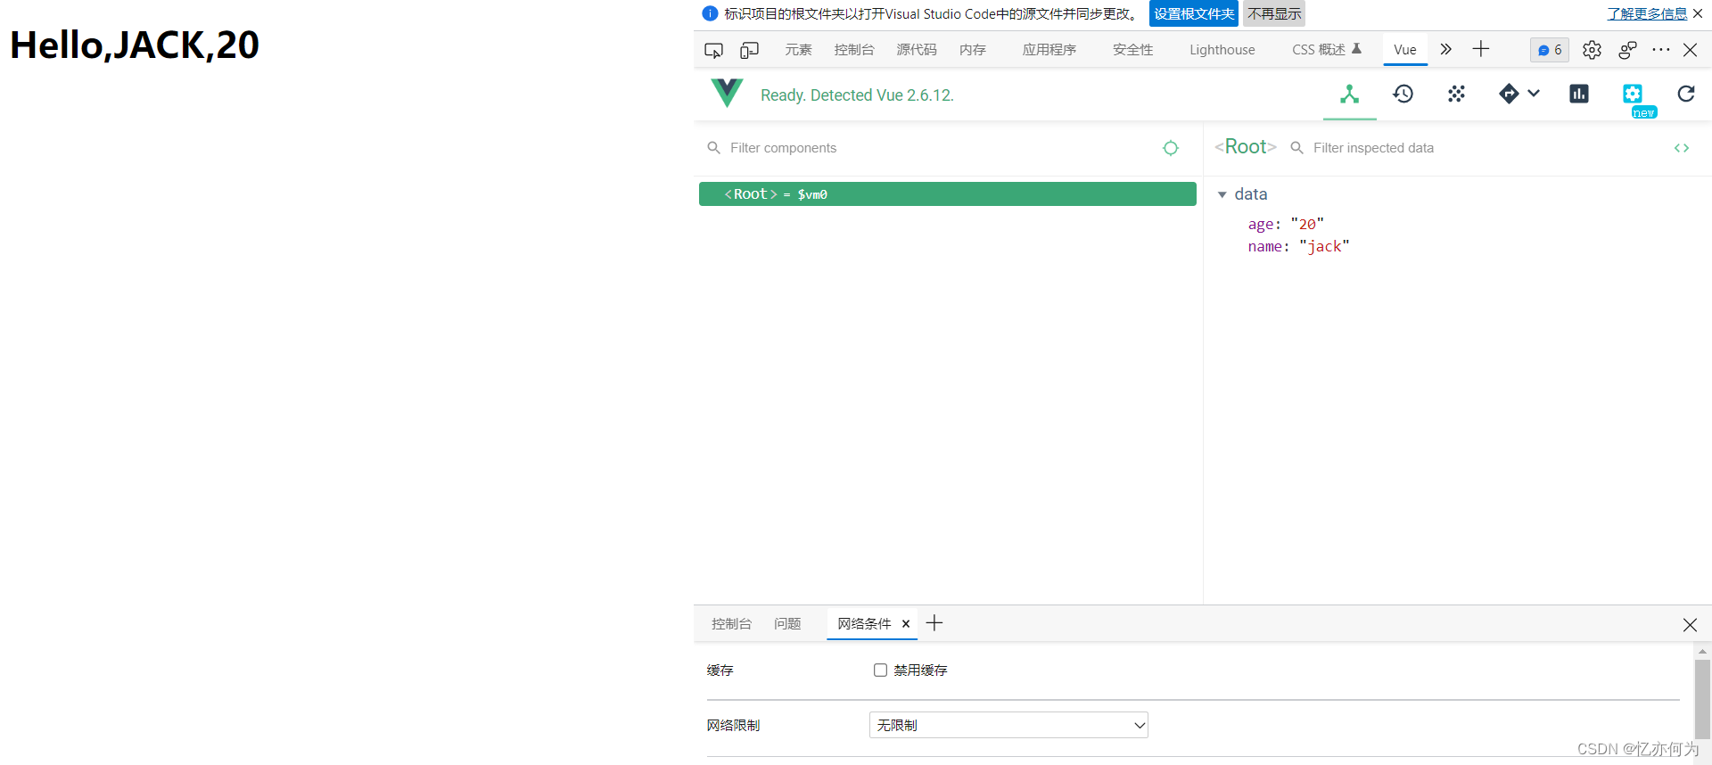Click the Vue logo

point(727,93)
